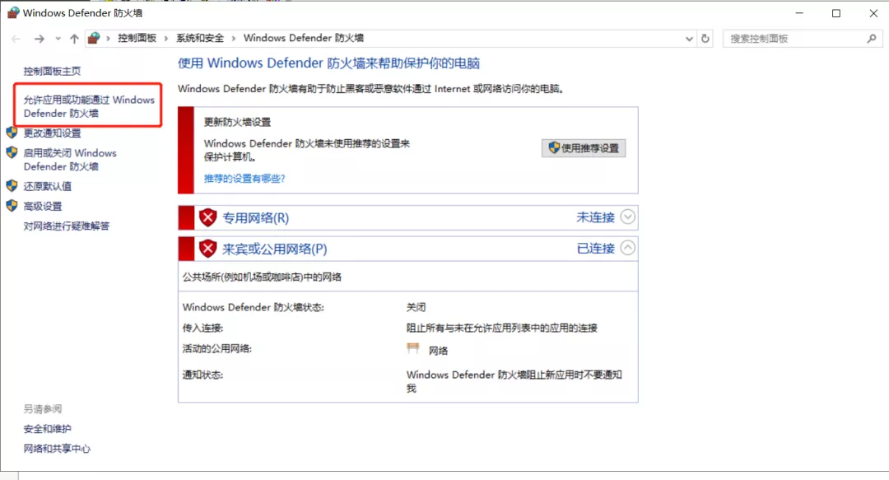Image resolution: width=889 pixels, height=480 pixels.
Task: Click the 高级设置 link
Action: (x=43, y=206)
